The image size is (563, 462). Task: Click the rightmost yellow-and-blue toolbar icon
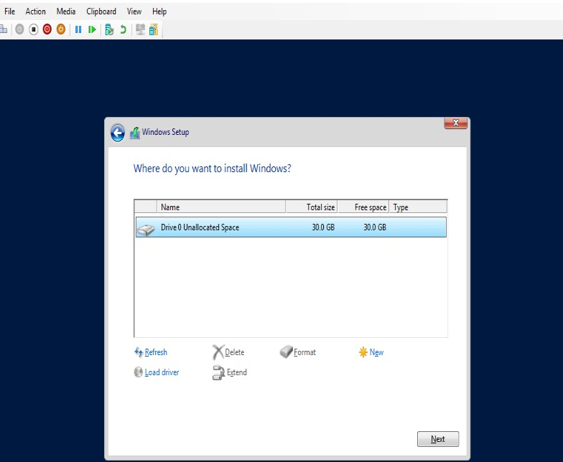click(x=154, y=29)
